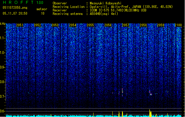The height and width of the screenshot is (117, 185).
Task: Click the 'Receiving antenna' field label
Action: coord(68,14)
